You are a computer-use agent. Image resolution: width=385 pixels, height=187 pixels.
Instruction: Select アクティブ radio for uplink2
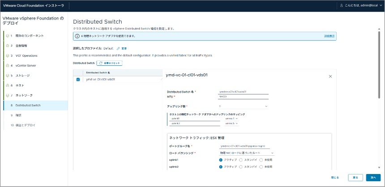[x=221, y=166]
